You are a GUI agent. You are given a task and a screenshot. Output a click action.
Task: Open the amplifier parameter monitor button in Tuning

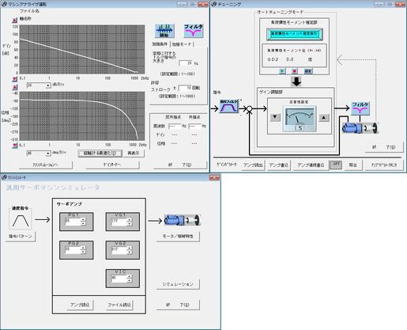coord(384,165)
